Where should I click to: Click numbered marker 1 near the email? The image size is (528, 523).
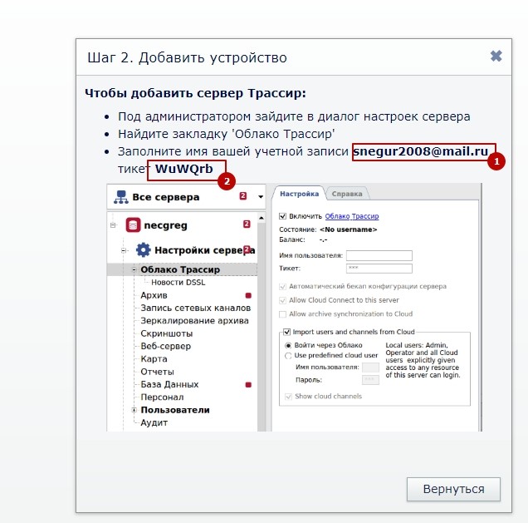[x=496, y=161]
